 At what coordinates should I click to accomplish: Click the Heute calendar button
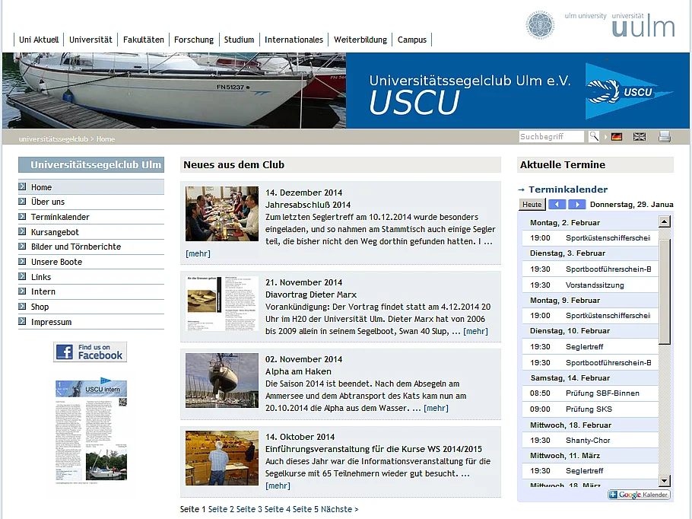coord(532,204)
